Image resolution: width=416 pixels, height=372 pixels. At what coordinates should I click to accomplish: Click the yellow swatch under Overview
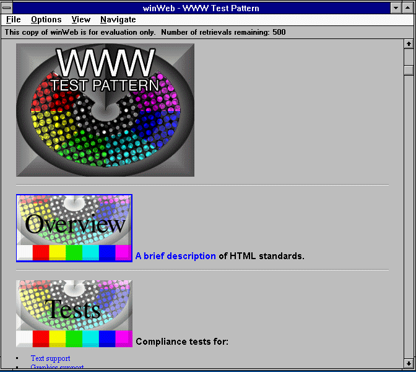tap(58, 253)
